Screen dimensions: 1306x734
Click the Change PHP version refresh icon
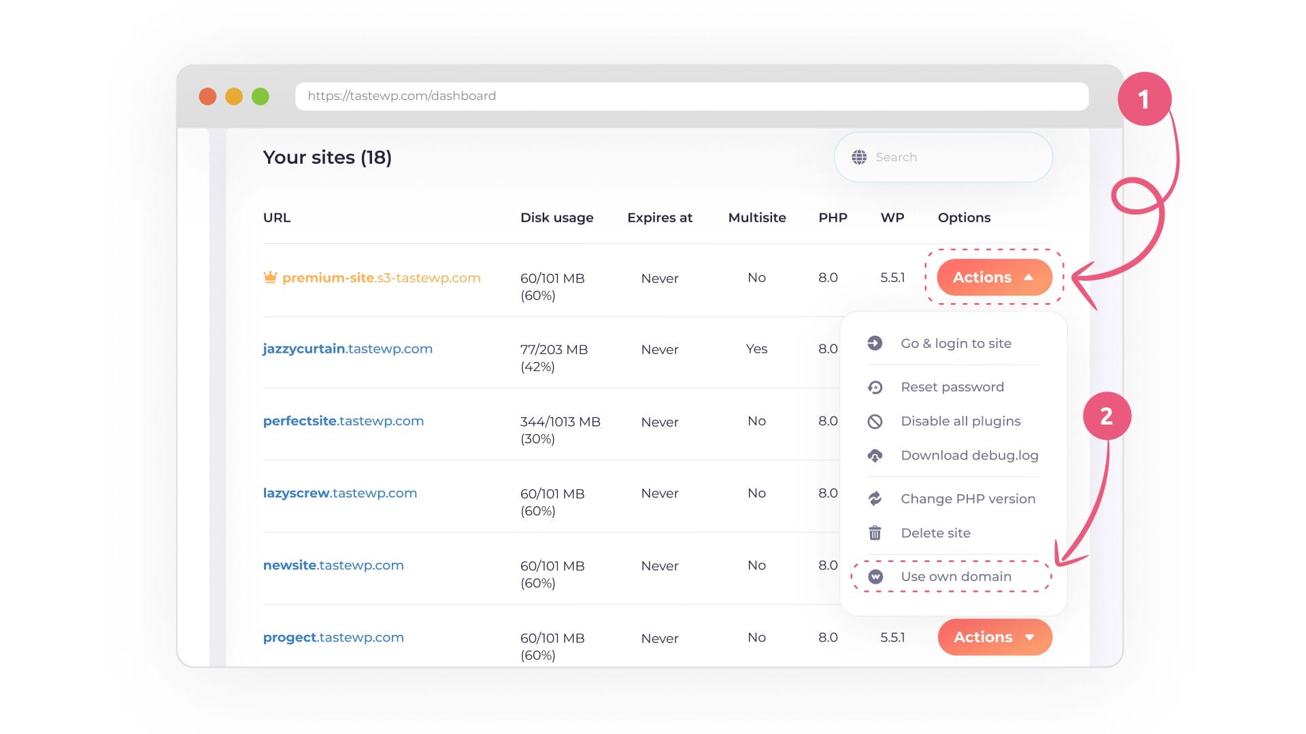pyautogui.click(x=875, y=499)
